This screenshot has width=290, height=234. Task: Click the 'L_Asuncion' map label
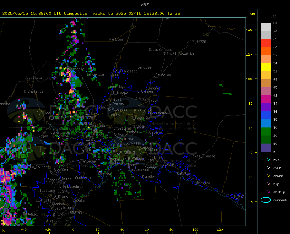(x=161, y=75)
